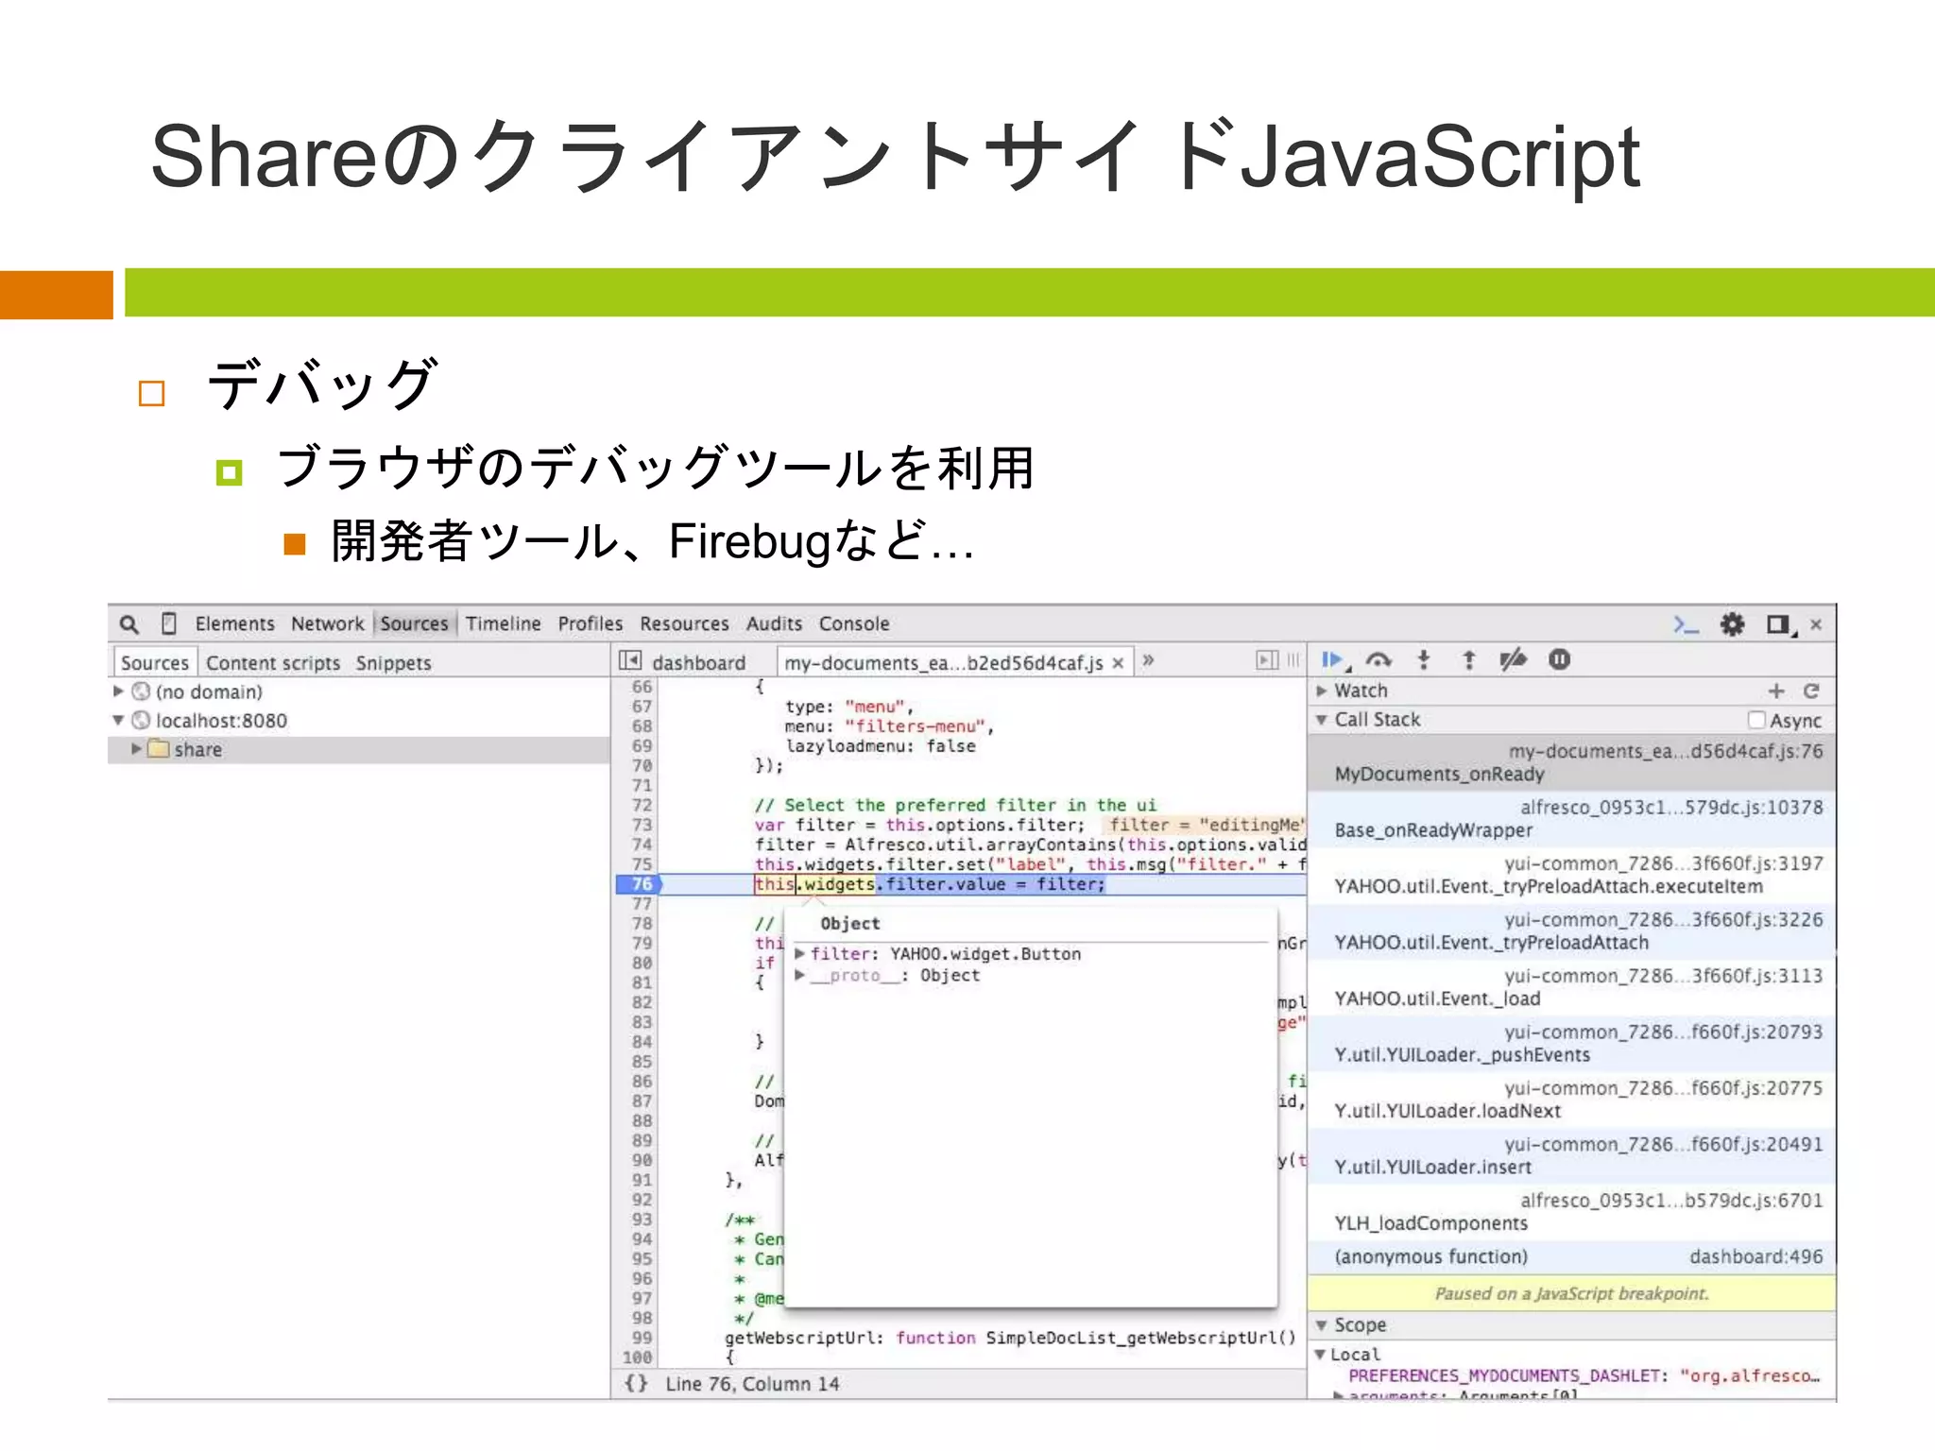This screenshot has width=1935, height=1451.
Task: Select Y.util.YUILoader.insert stack frame
Action: point(1571,1155)
